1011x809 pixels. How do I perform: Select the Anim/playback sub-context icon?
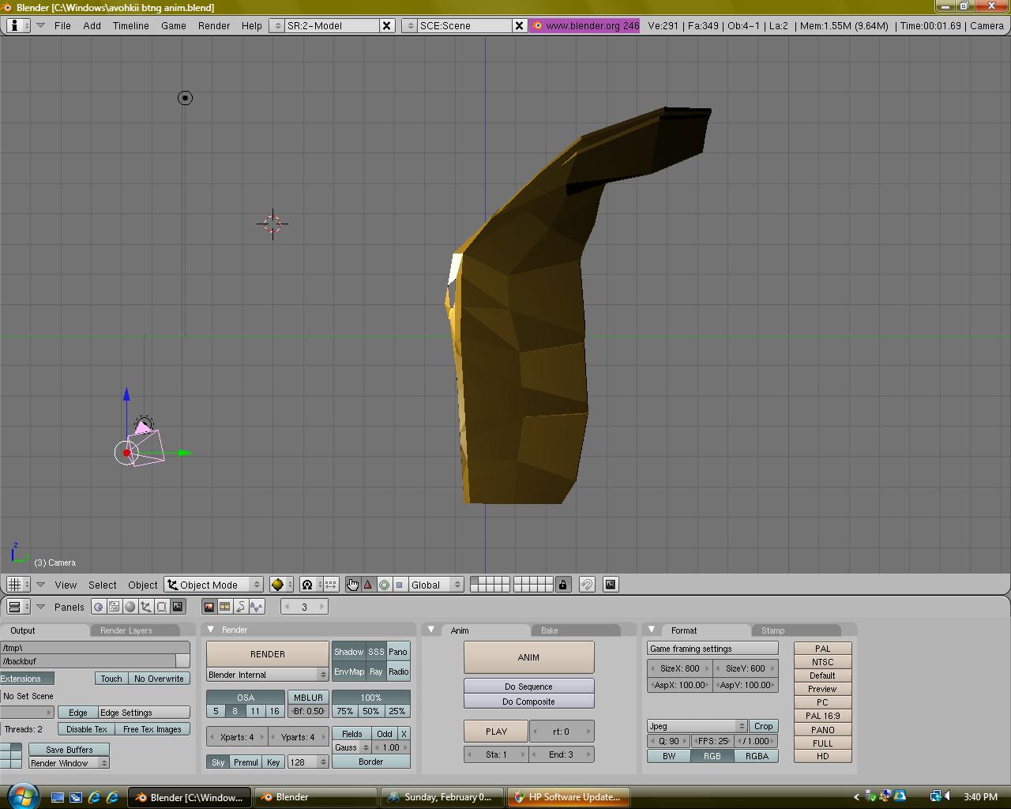(240, 607)
